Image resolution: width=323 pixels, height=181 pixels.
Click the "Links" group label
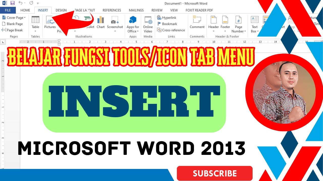coord(171,36)
